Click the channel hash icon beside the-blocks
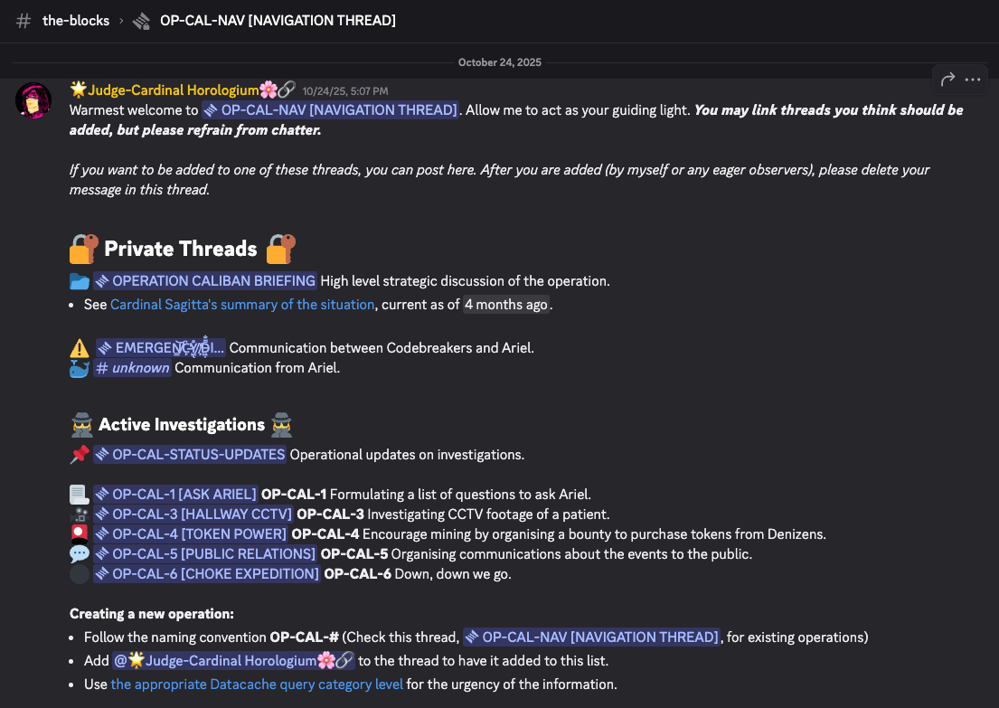Screen dimensions: 999x708 tap(24, 20)
